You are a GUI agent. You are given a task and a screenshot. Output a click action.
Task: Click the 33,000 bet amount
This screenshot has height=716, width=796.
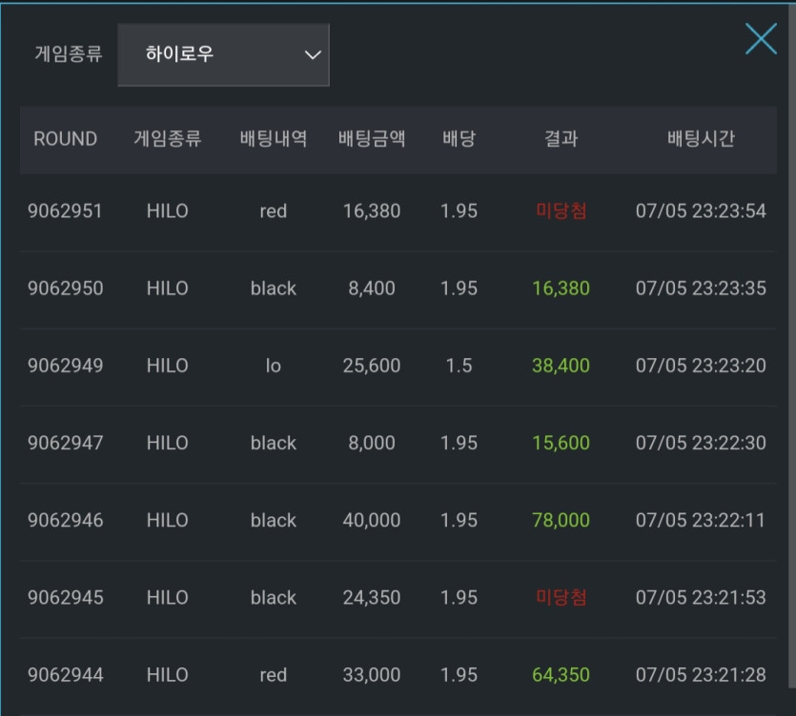point(372,675)
